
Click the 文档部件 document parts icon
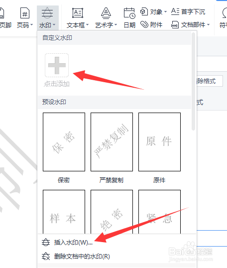pos(175,25)
